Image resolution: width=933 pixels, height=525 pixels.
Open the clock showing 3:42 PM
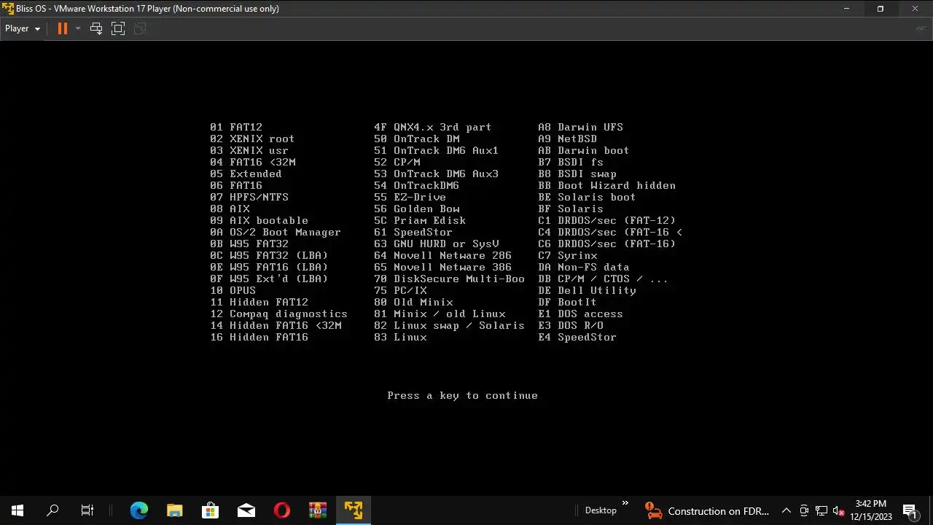point(871,510)
